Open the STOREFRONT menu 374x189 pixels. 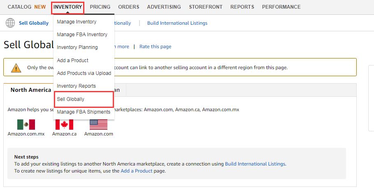tap(206, 7)
